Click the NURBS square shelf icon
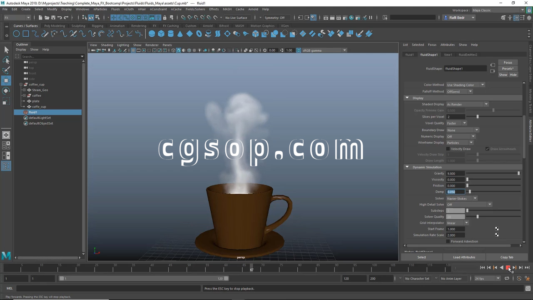 click(26, 34)
